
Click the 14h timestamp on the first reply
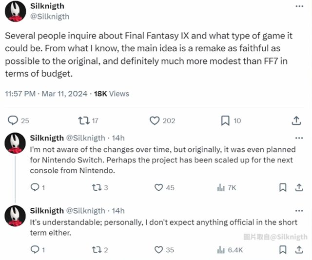pos(118,139)
